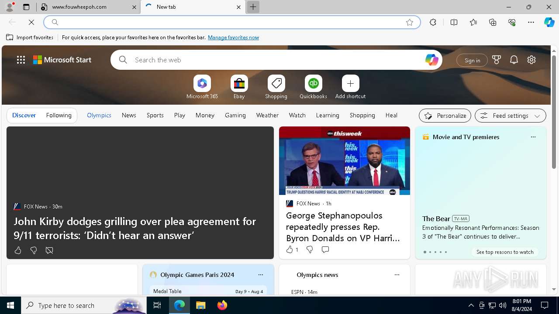The image size is (559, 314).
Task: Open the Microsoft Start apps grid
Action: (21, 60)
